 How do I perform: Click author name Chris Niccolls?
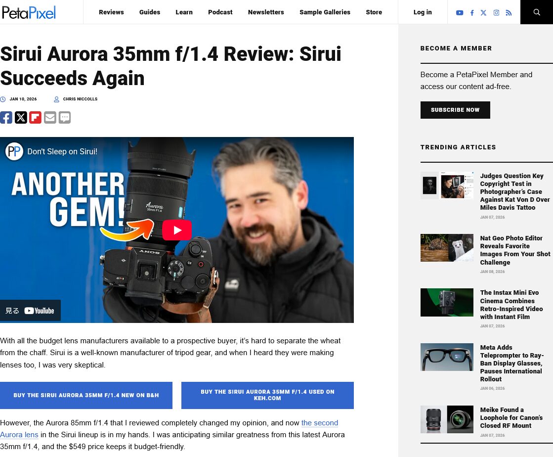(x=80, y=99)
